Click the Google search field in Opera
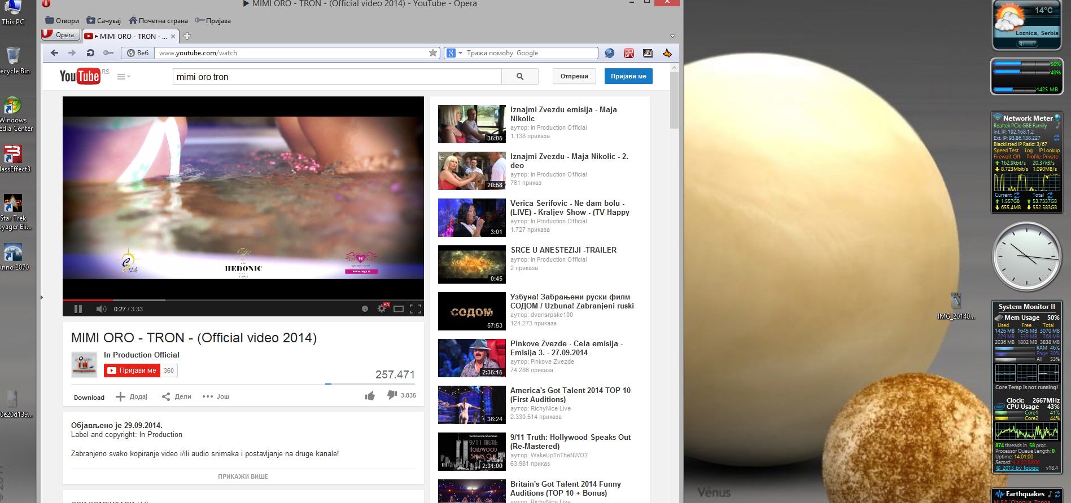 coord(531,53)
